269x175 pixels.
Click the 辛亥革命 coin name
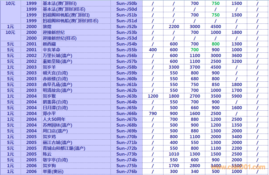[x=52, y=50]
